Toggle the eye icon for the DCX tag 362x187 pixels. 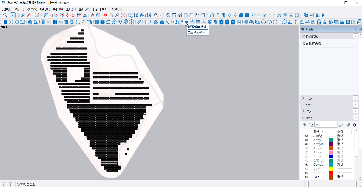307,169
